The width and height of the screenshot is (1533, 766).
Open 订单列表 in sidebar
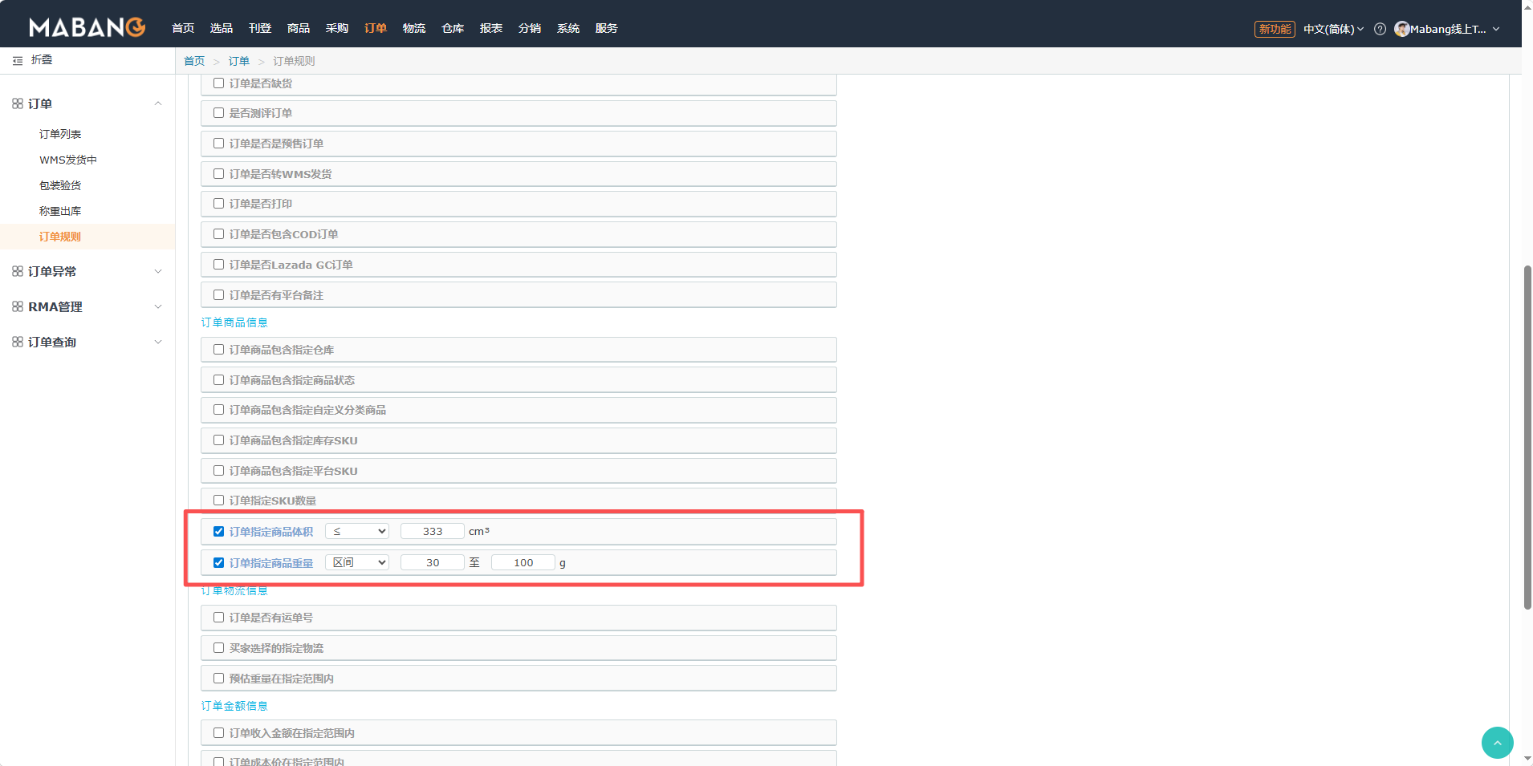(60, 134)
